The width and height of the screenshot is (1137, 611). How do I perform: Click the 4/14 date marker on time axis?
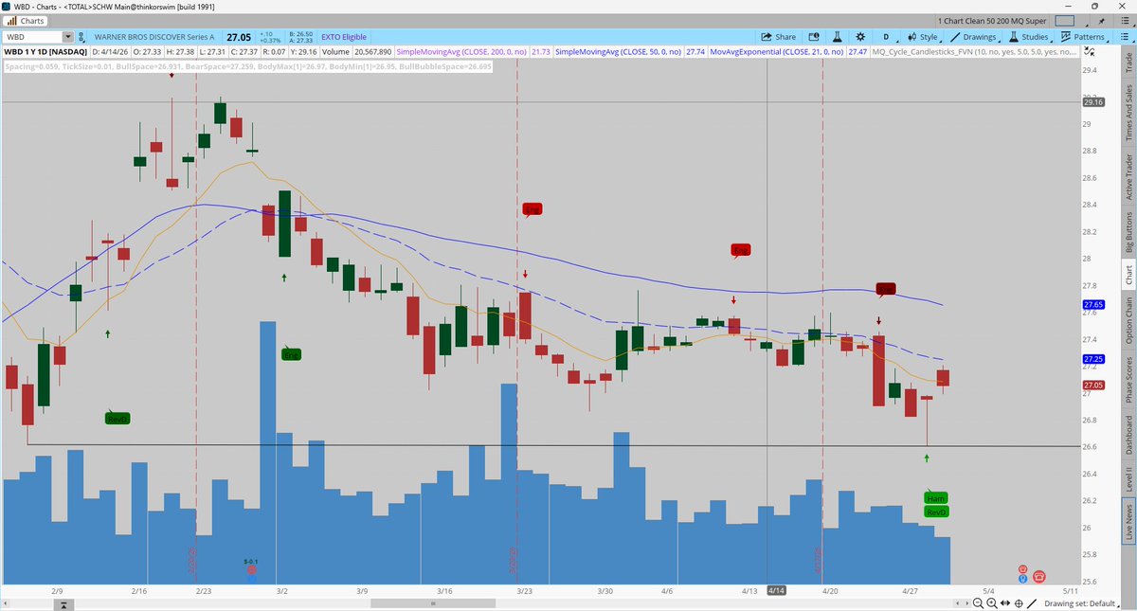(x=776, y=589)
